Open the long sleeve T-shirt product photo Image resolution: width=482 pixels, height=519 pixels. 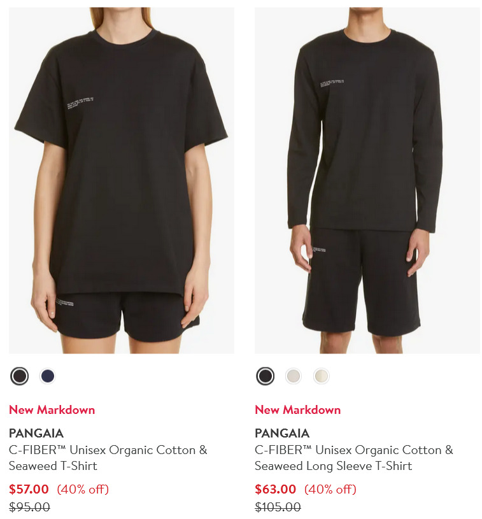tap(367, 180)
